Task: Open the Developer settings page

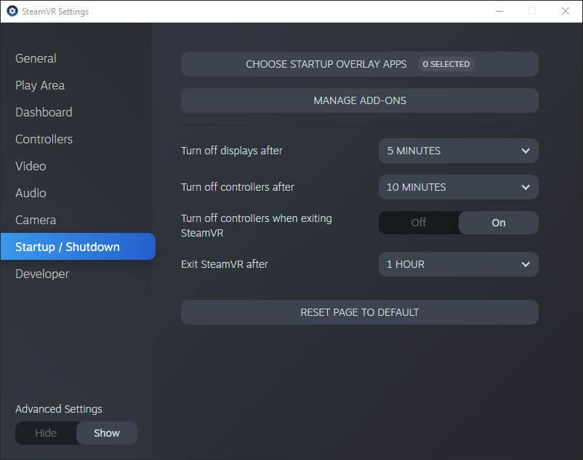Action: tap(42, 274)
